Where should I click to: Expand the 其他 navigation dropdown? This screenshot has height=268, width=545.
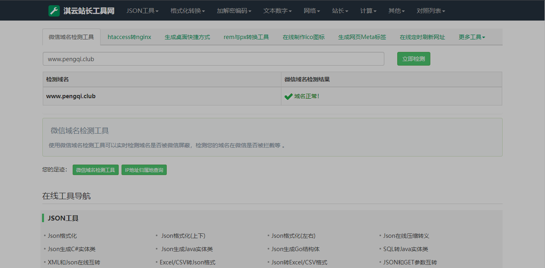[x=396, y=11]
